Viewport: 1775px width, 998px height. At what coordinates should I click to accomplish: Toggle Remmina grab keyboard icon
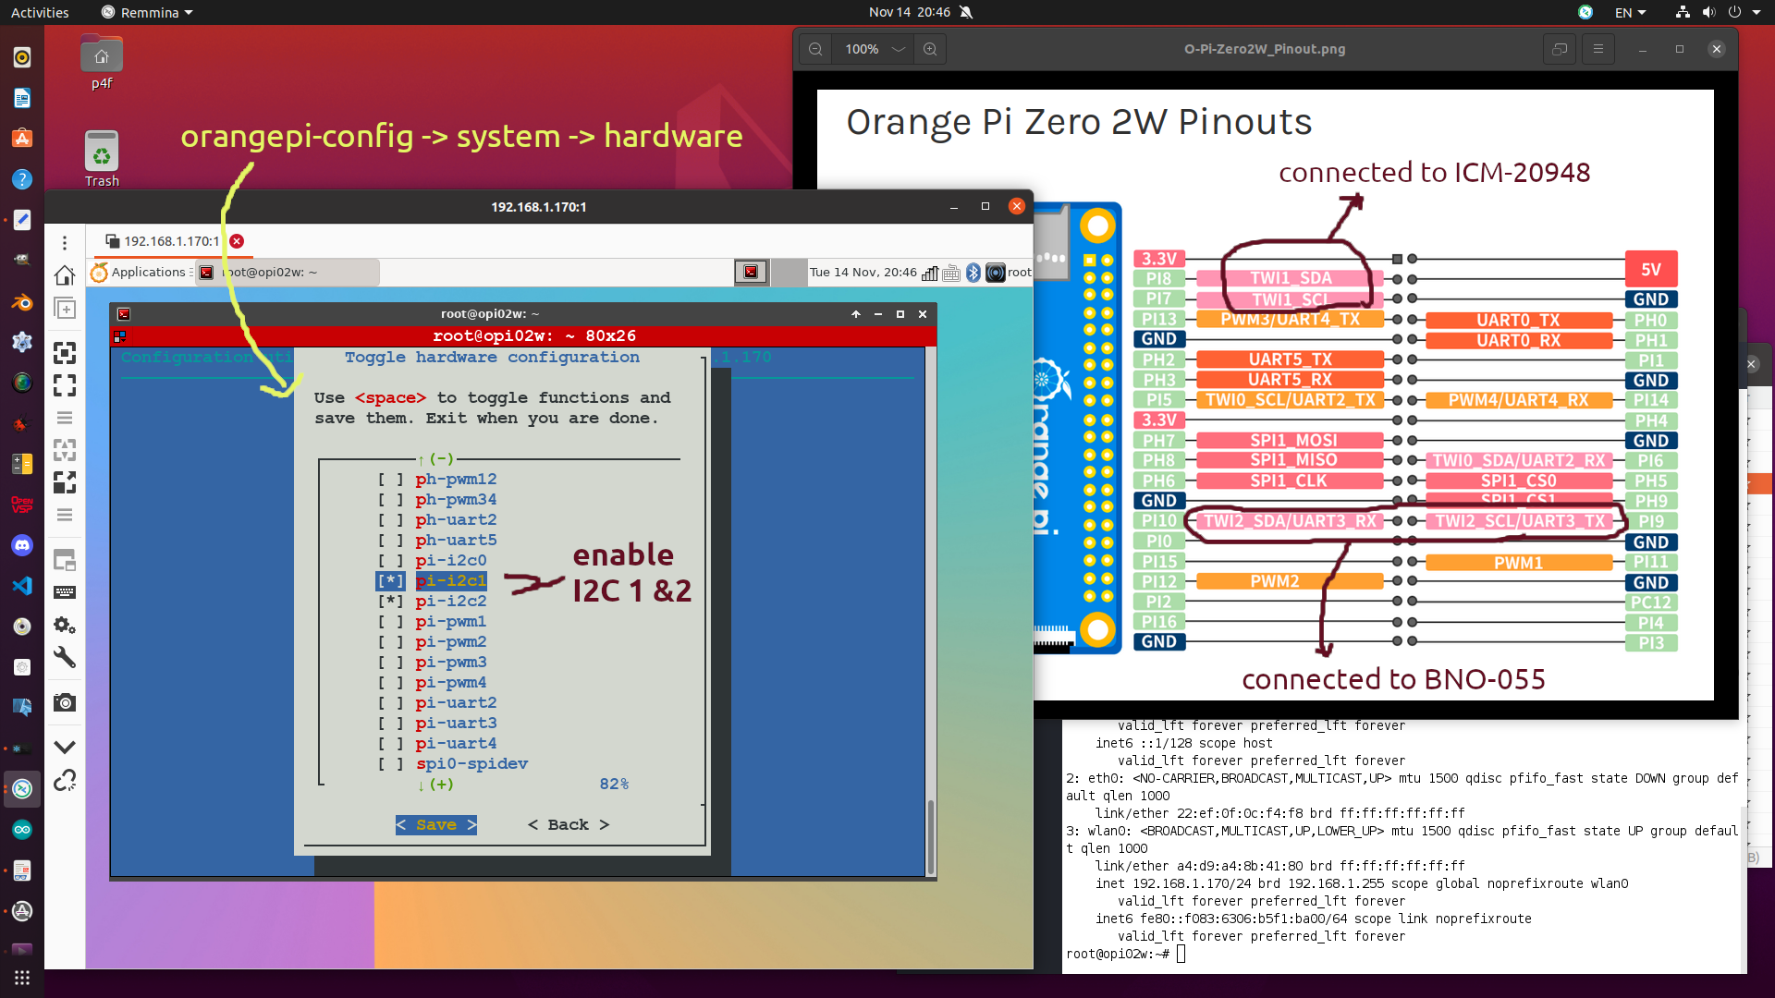pyautogui.click(x=65, y=592)
